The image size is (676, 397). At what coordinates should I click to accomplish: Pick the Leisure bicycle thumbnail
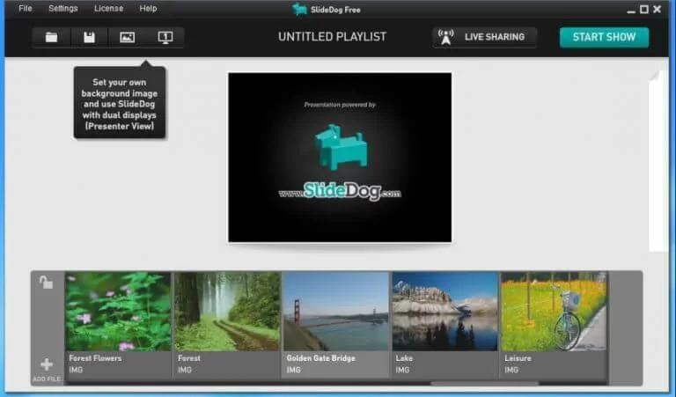tap(553, 312)
